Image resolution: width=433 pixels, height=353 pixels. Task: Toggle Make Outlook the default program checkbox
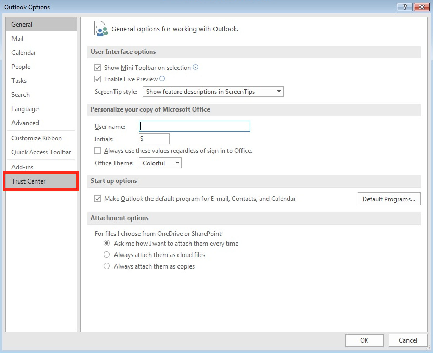[98, 199]
